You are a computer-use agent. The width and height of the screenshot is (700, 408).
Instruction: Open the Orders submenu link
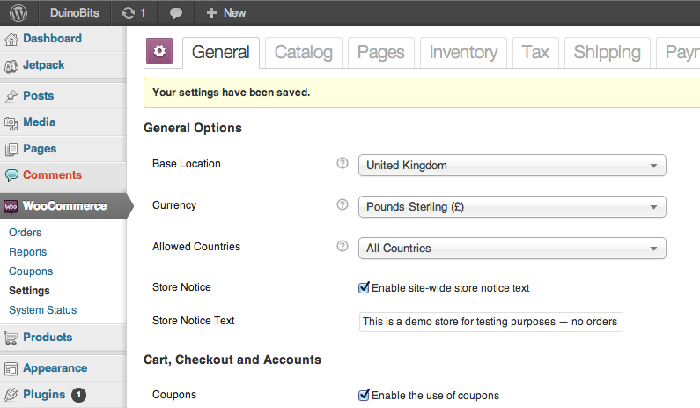(x=25, y=233)
